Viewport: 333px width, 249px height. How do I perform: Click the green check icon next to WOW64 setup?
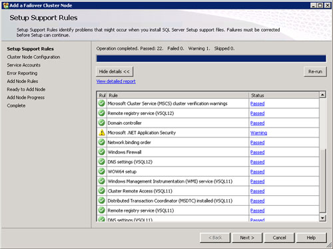(x=102, y=171)
